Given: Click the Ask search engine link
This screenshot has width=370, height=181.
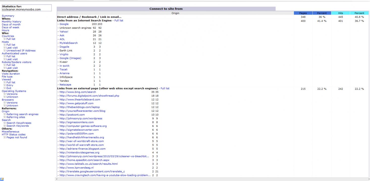Looking at the screenshot, I should click(x=62, y=35).
